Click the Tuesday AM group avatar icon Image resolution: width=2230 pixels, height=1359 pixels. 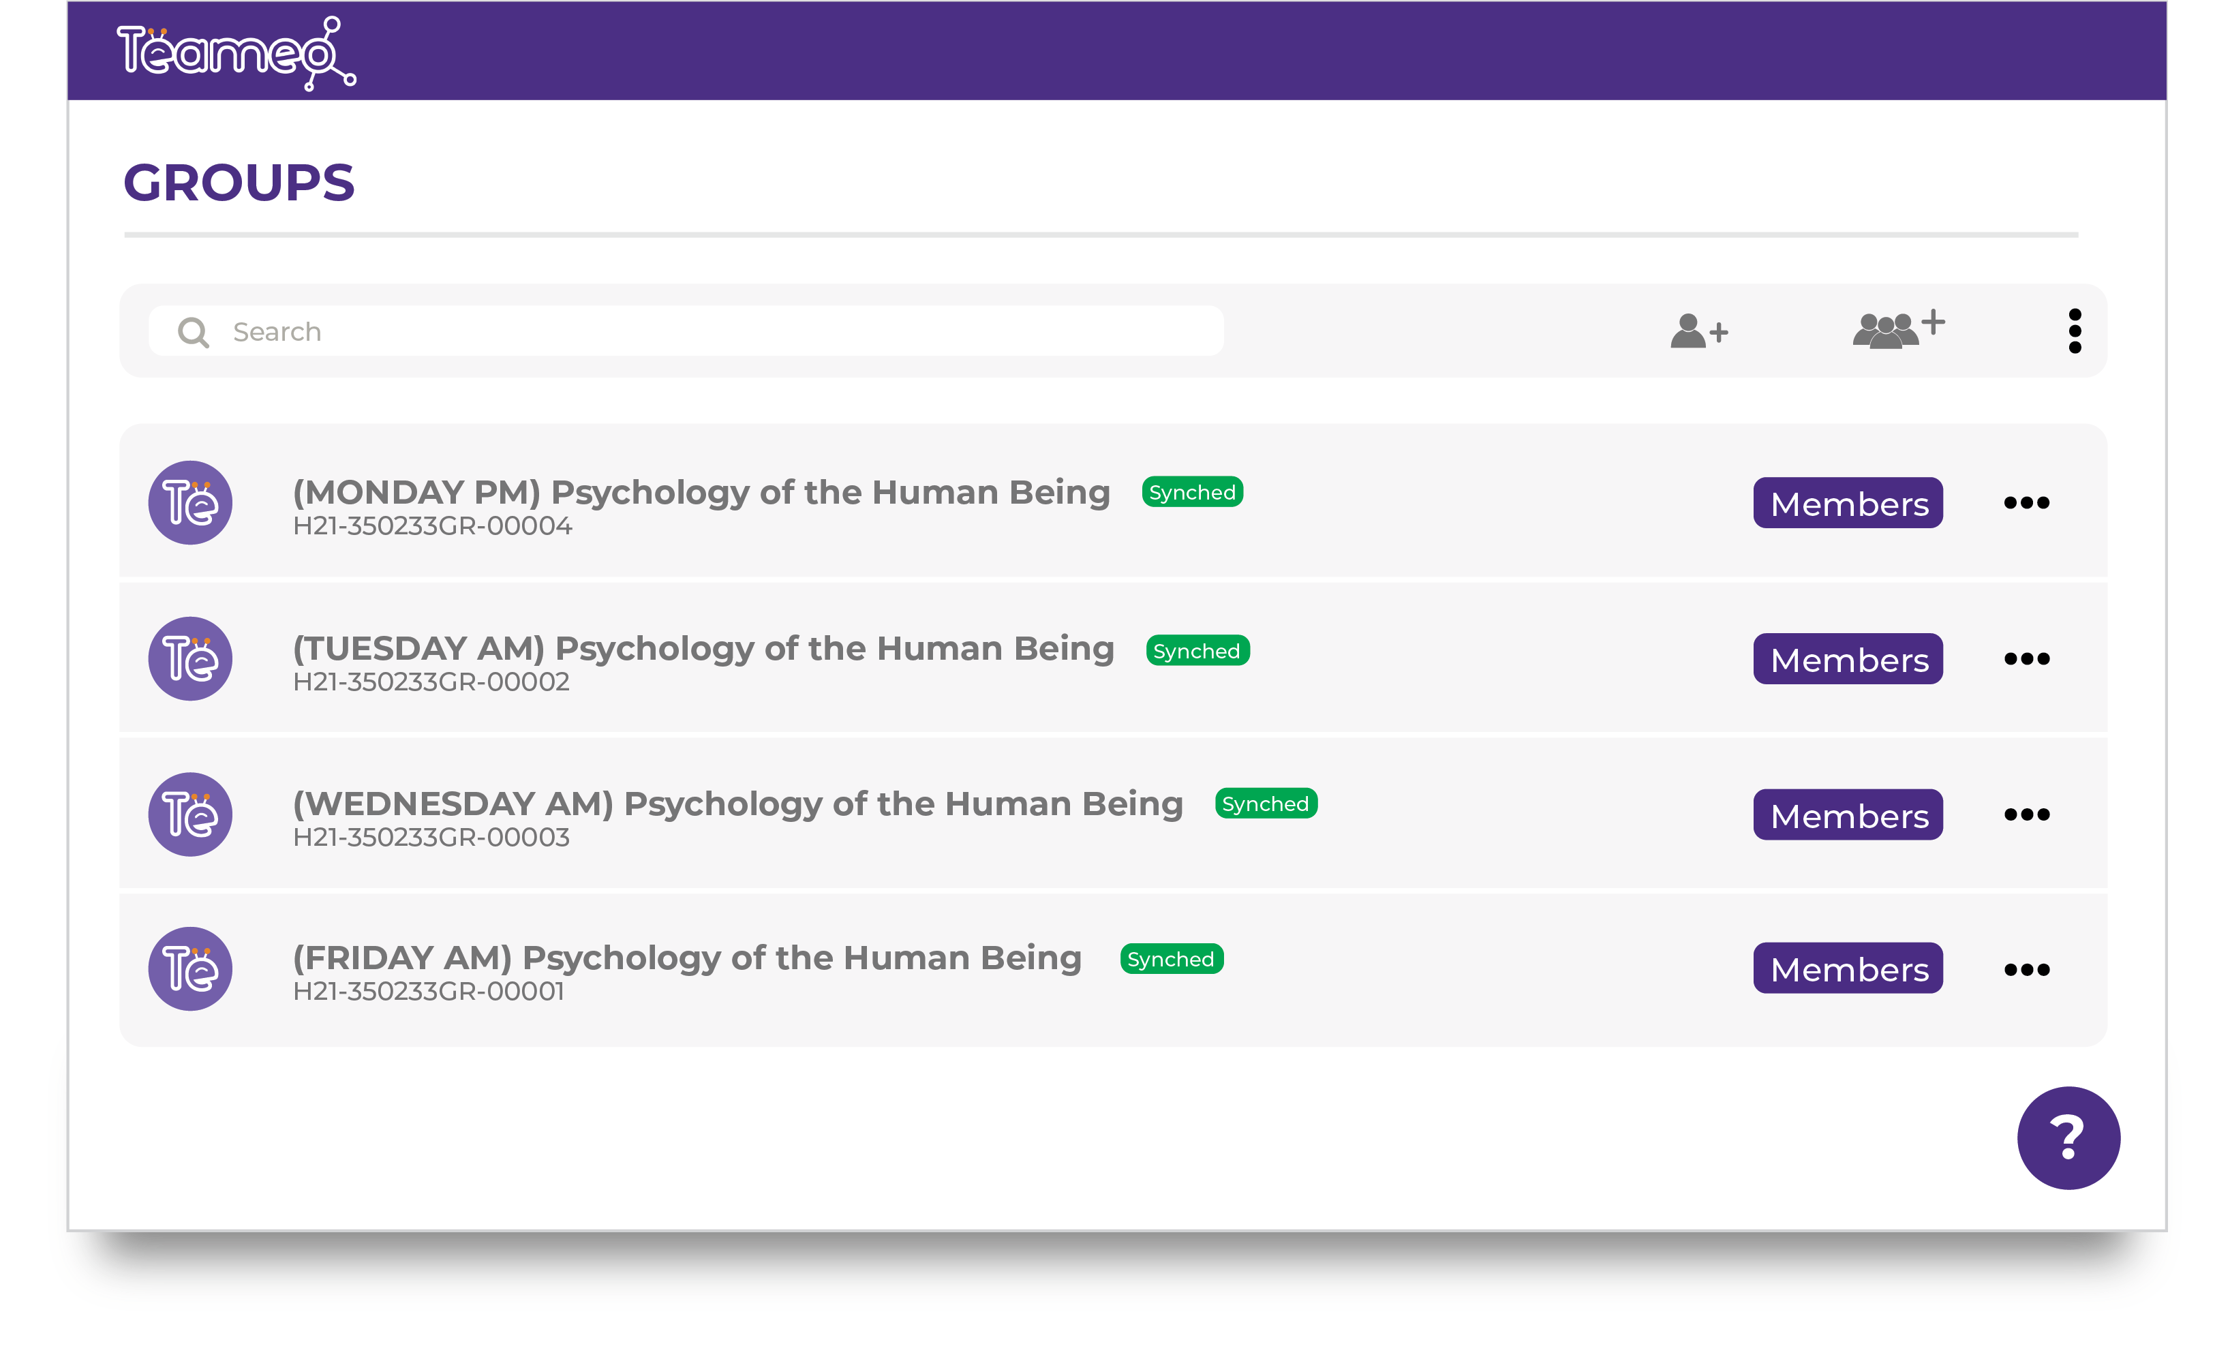[190, 658]
